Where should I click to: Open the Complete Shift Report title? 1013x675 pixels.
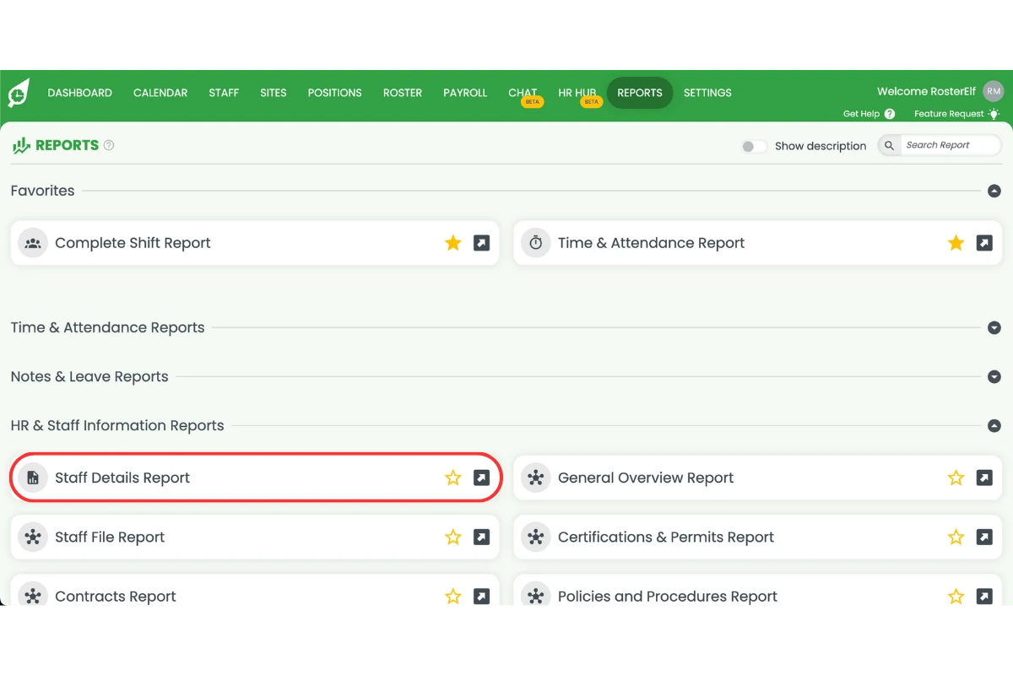133,243
